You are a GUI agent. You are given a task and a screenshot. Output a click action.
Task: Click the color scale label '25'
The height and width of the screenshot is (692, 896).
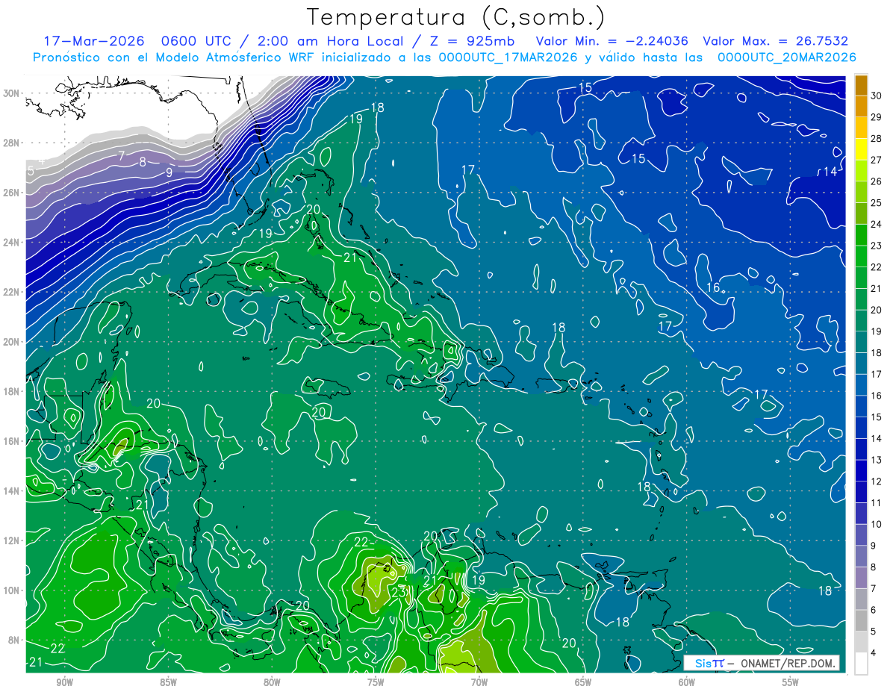point(877,202)
